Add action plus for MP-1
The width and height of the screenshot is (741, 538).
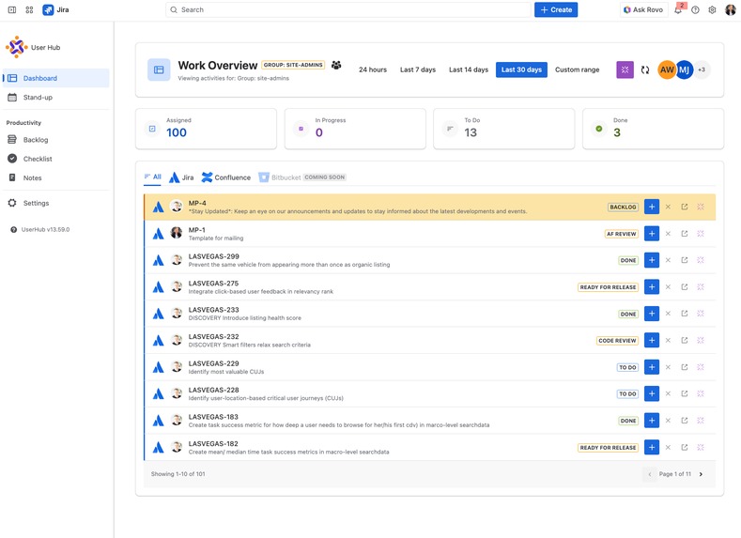(652, 234)
